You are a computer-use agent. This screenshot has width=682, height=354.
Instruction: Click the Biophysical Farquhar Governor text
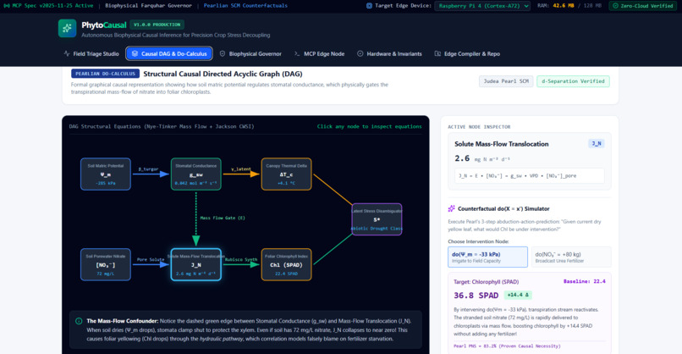tap(148, 6)
